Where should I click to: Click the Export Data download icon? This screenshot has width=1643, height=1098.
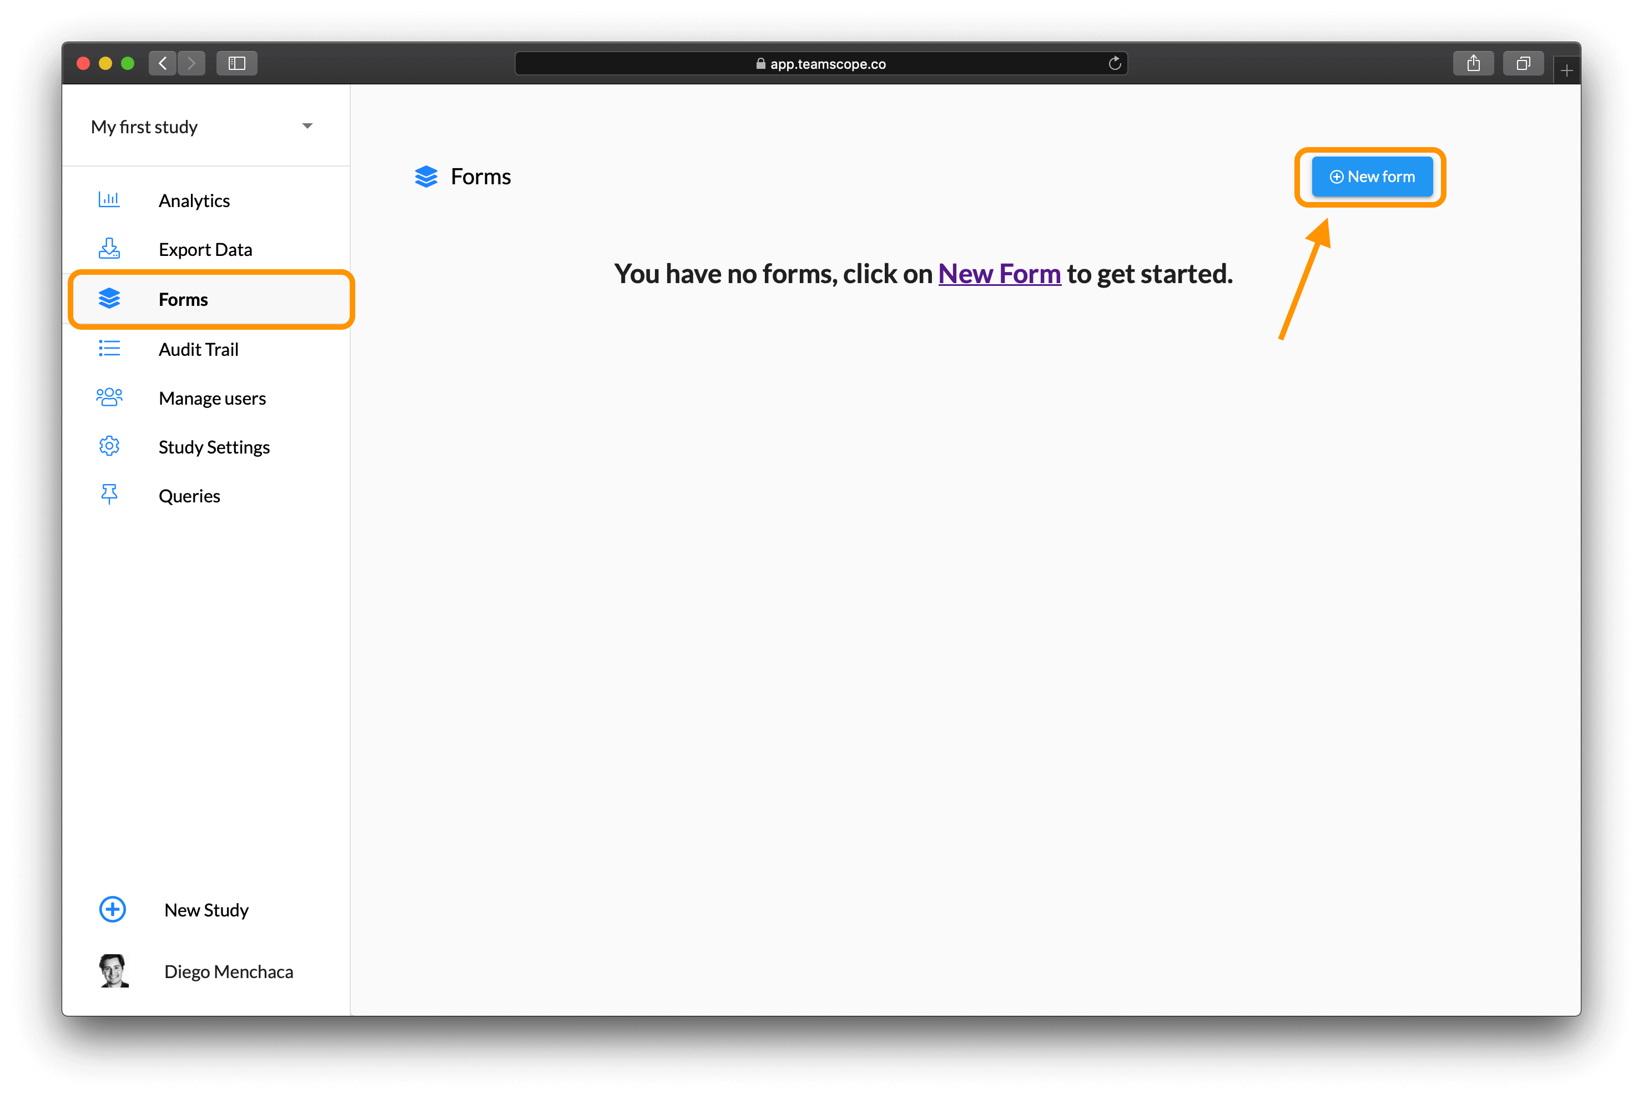pos(110,249)
